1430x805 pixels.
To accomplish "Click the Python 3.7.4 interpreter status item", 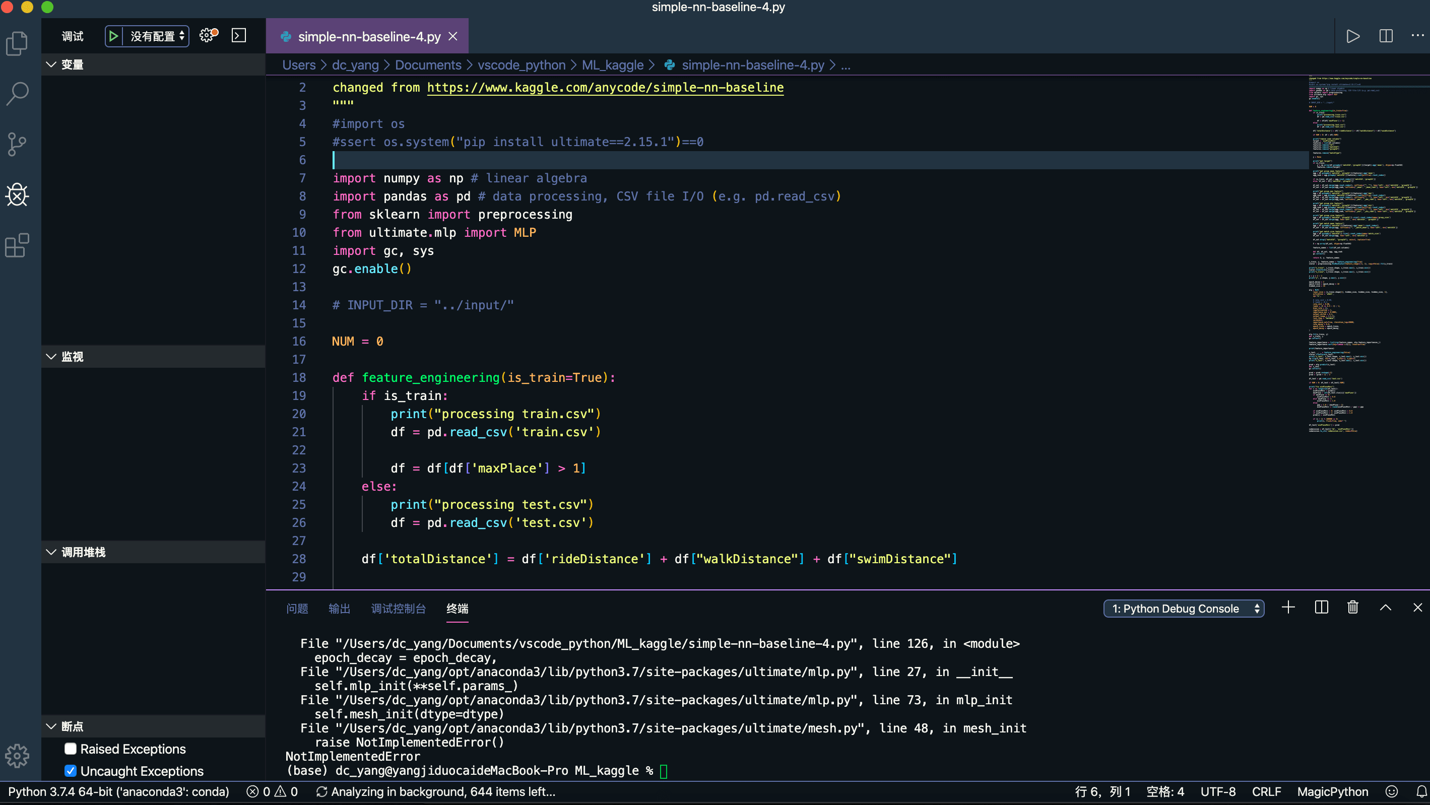I will 118,792.
